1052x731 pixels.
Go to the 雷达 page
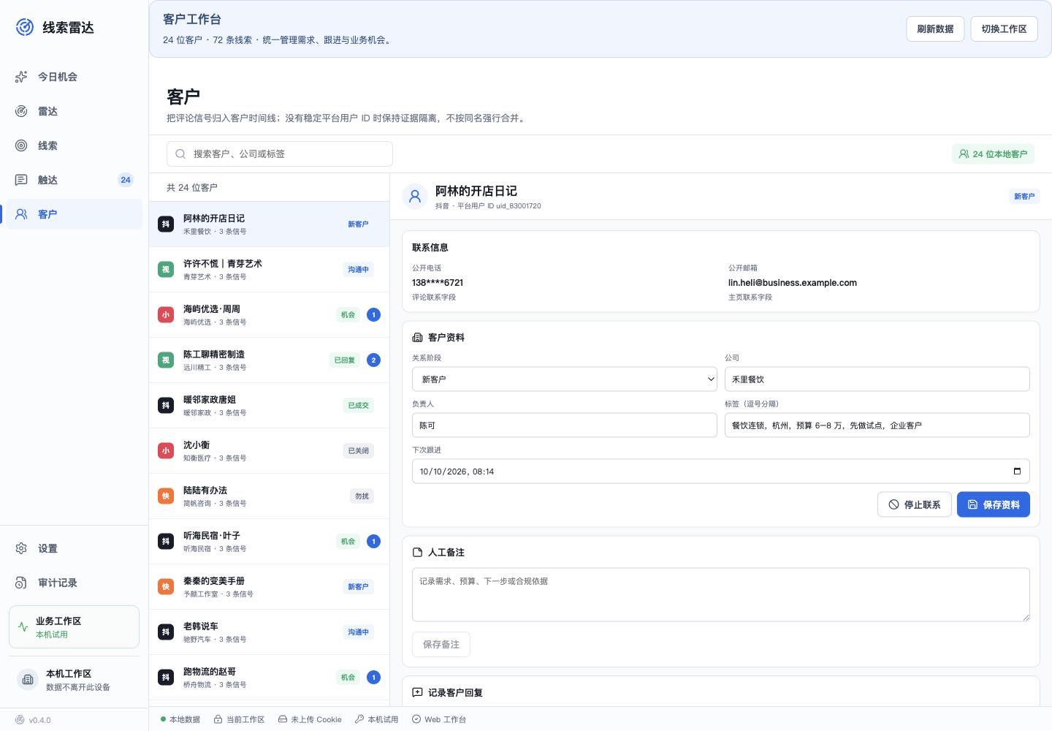click(74, 111)
